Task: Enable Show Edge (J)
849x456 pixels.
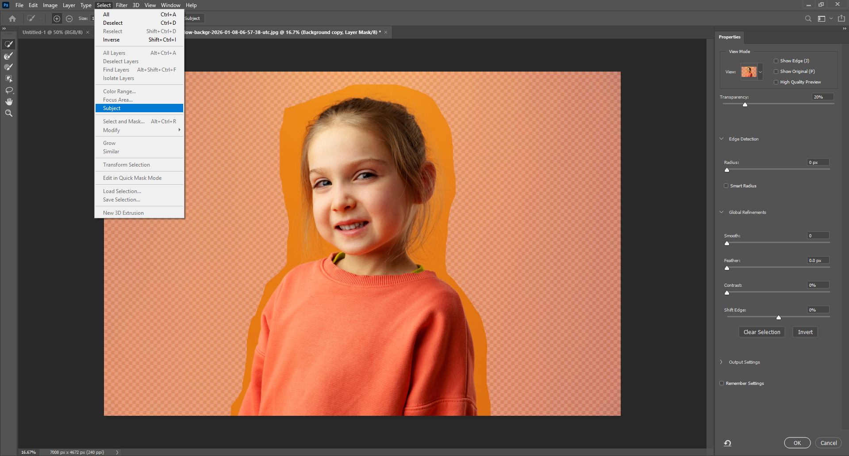Action: [x=776, y=61]
